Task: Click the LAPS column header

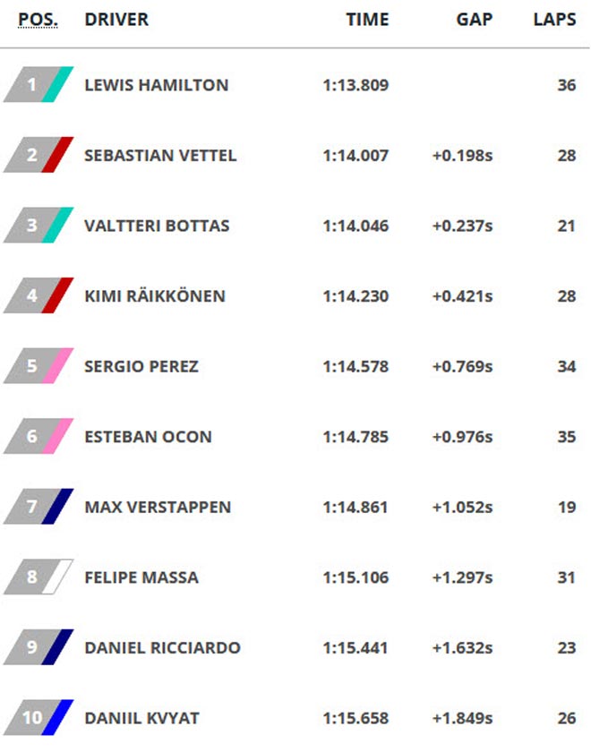Action: click(554, 20)
